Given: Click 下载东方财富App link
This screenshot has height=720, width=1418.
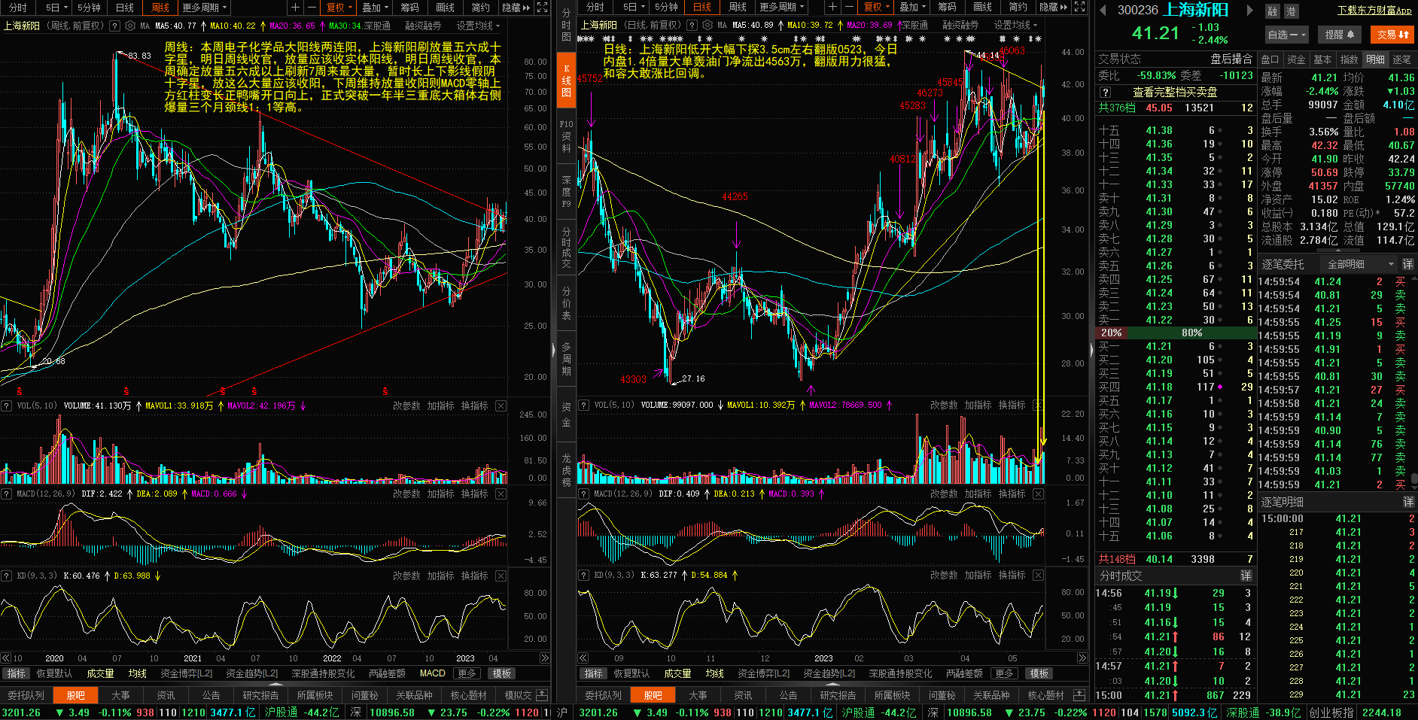Looking at the screenshot, I should [x=1374, y=11].
